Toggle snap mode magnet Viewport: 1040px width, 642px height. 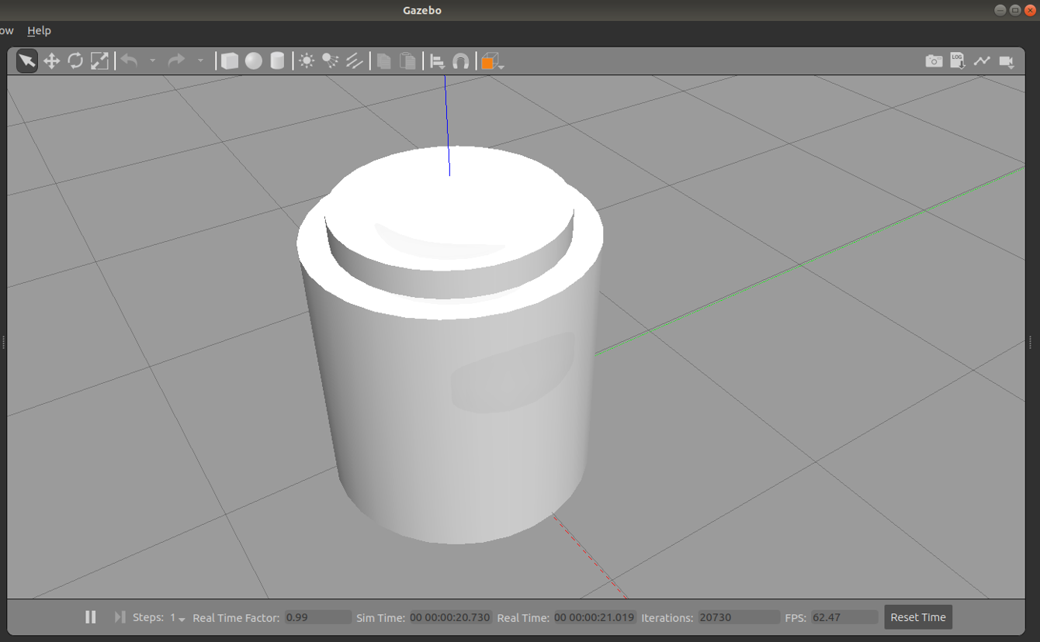(x=461, y=61)
